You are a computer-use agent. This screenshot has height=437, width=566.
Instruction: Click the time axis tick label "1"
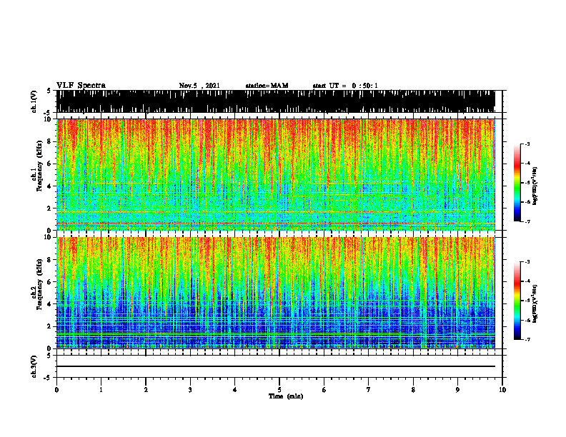click(x=101, y=390)
